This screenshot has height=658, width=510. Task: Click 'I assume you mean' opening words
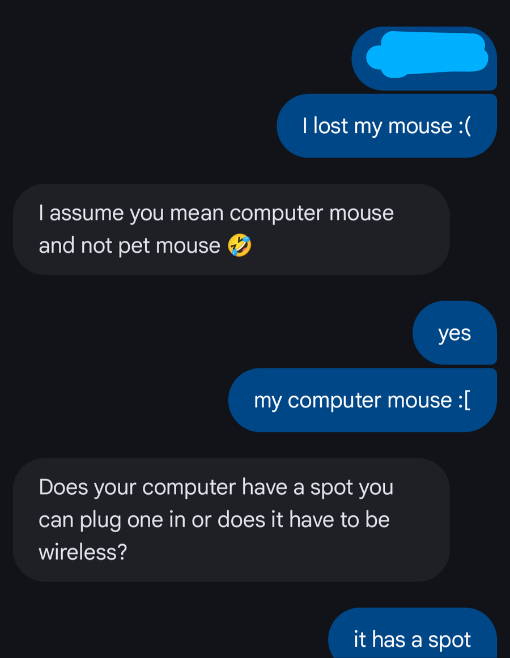point(131,213)
